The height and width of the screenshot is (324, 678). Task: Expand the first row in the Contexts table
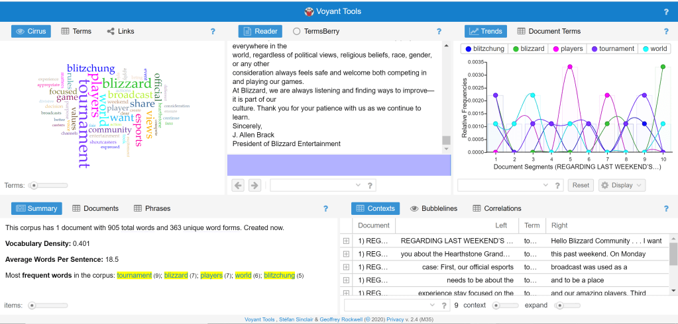pyautogui.click(x=346, y=241)
